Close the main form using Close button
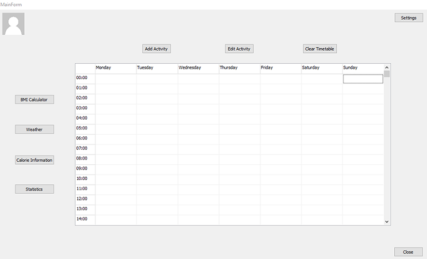Viewport: 427px width, 259px height. (408, 252)
